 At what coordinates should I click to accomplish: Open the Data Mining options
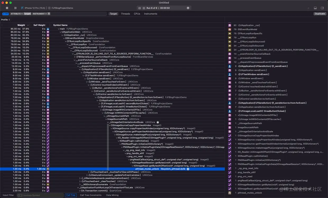pos(112,195)
